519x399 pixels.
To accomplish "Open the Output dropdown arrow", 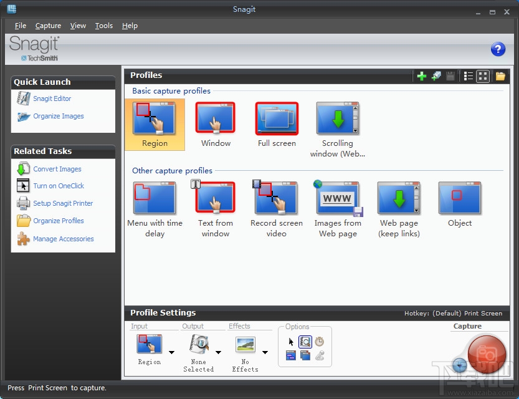I will pos(219,352).
